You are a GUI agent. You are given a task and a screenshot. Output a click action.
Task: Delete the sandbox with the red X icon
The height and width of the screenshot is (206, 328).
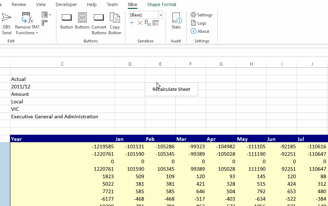pos(140,23)
